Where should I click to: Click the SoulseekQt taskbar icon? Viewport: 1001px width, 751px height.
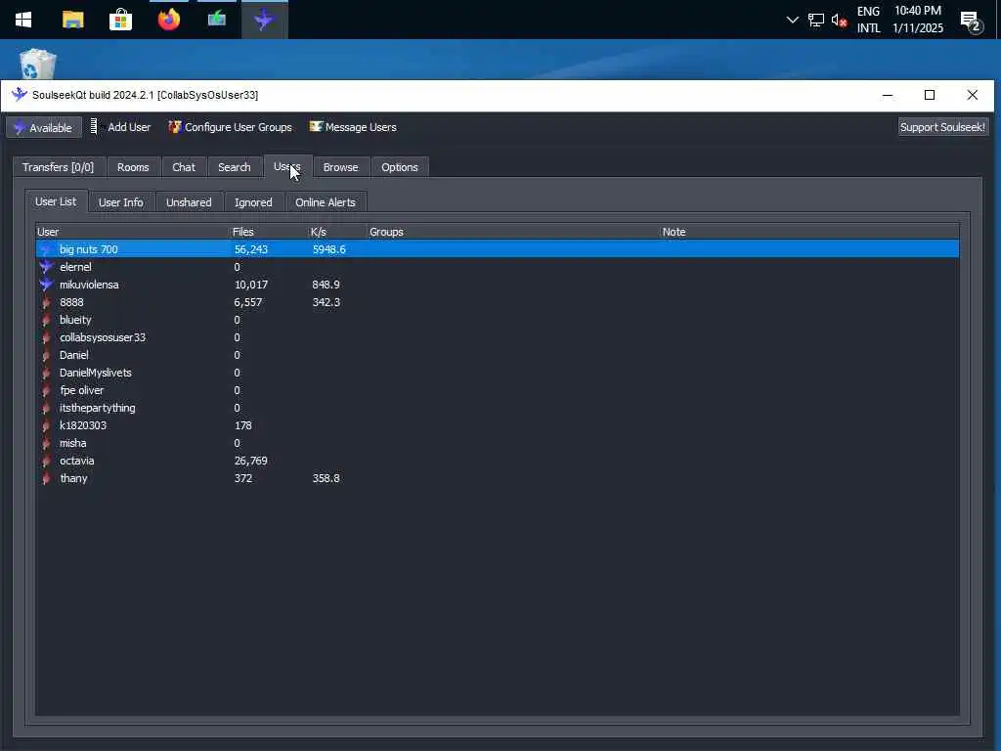[264, 20]
